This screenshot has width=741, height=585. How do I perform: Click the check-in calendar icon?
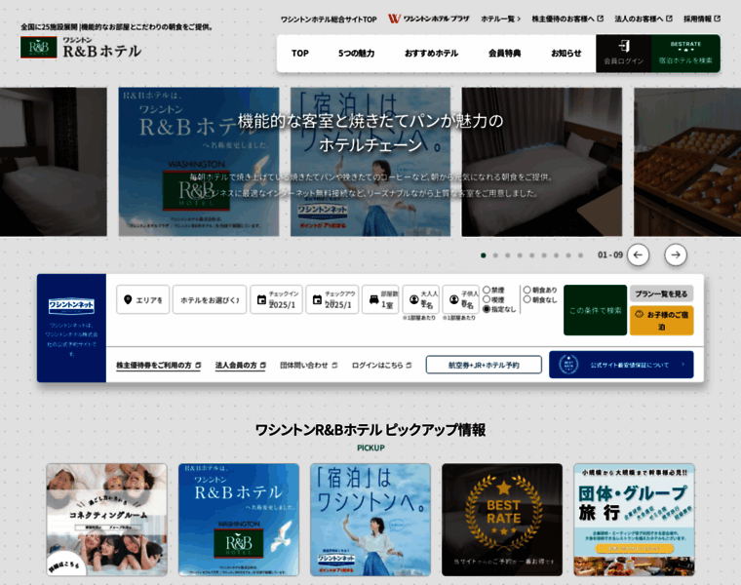pos(261,299)
